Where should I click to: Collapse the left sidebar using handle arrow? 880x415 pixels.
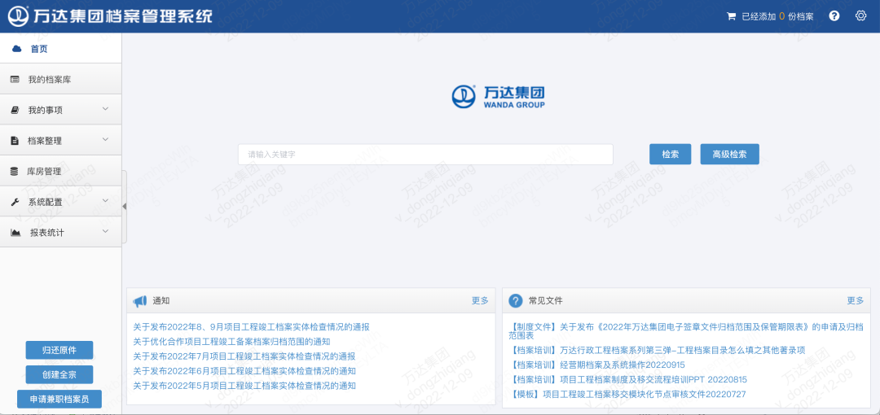pos(124,207)
